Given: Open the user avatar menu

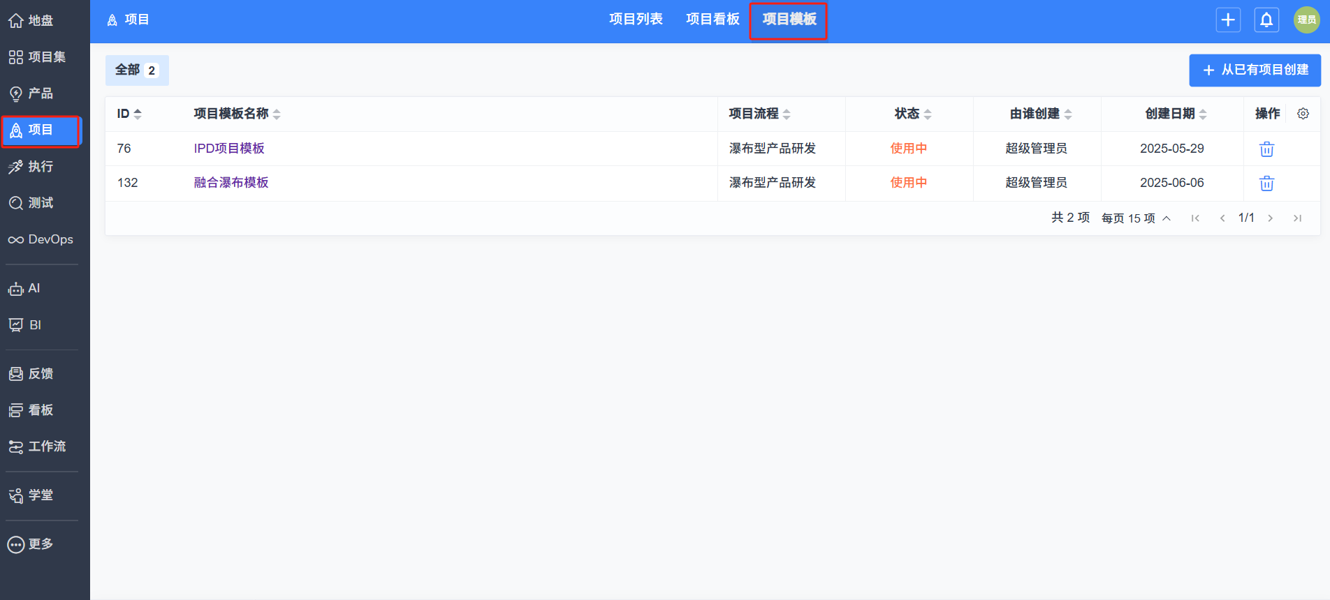Looking at the screenshot, I should 1306,20.
